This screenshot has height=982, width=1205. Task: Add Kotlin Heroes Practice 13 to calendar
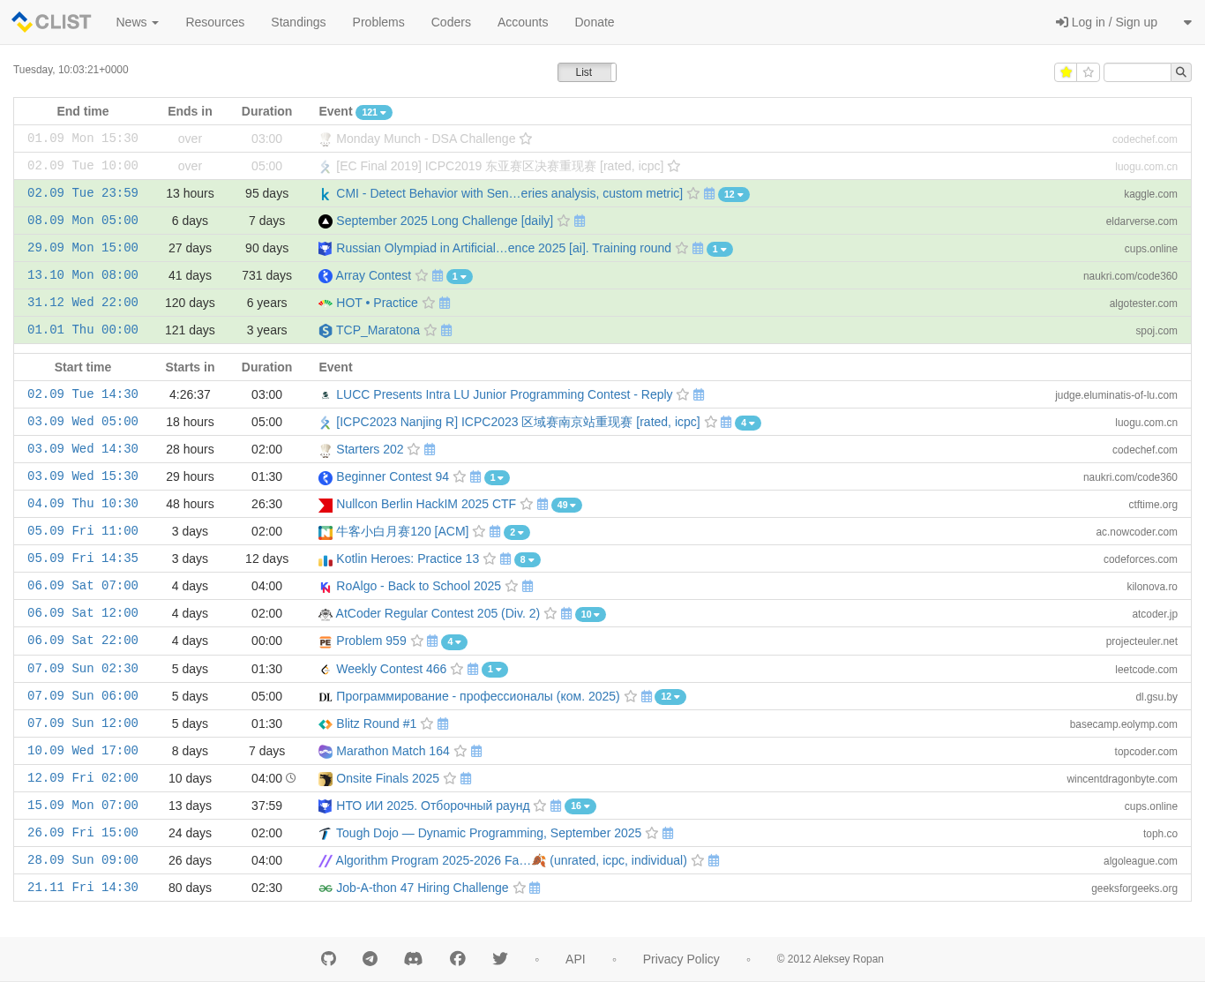505,559
